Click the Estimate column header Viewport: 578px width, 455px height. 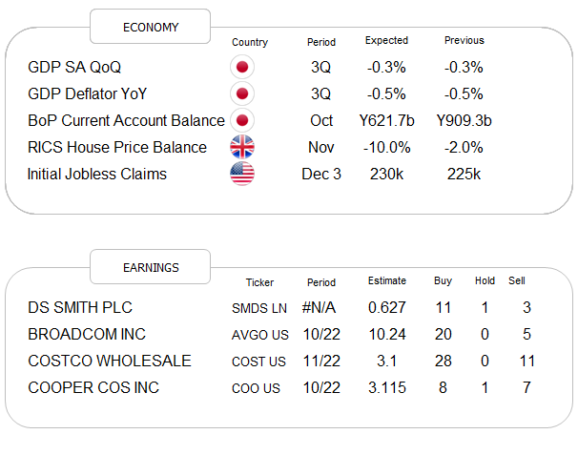tap(387, 280)
